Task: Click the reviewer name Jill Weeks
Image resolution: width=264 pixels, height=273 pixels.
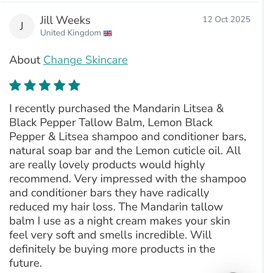Action: point(65,20)
